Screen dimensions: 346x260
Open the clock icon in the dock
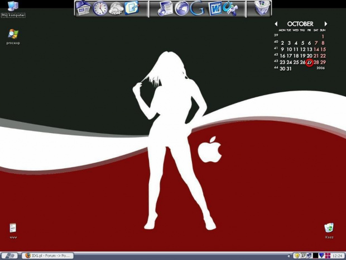tap(100, 8)
